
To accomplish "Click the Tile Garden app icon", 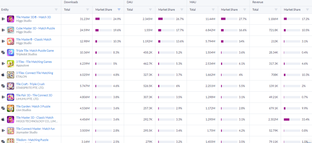I will [x=11, y=108].
